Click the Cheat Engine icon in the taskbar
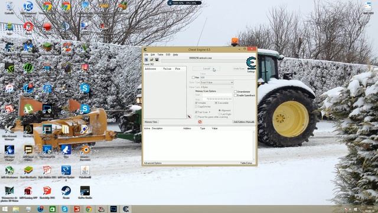378x213 pixels. (126, 209)
